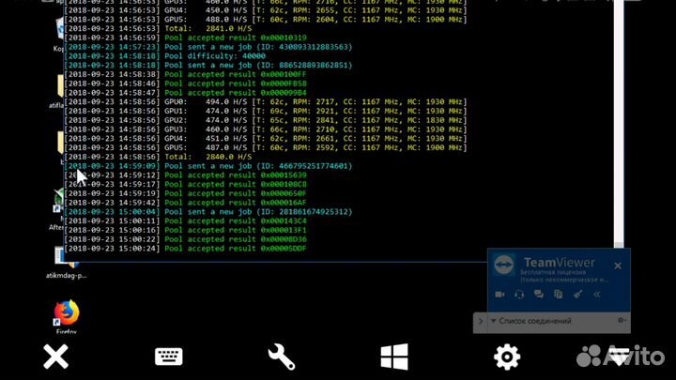Open the on-screen keyboard from bottom toolbar

[x=169, y=357]
